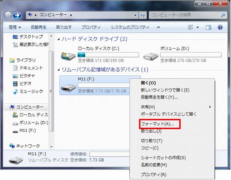
Task: Click the 自動再生 toolbar button
Action: (x=38, y=27)
